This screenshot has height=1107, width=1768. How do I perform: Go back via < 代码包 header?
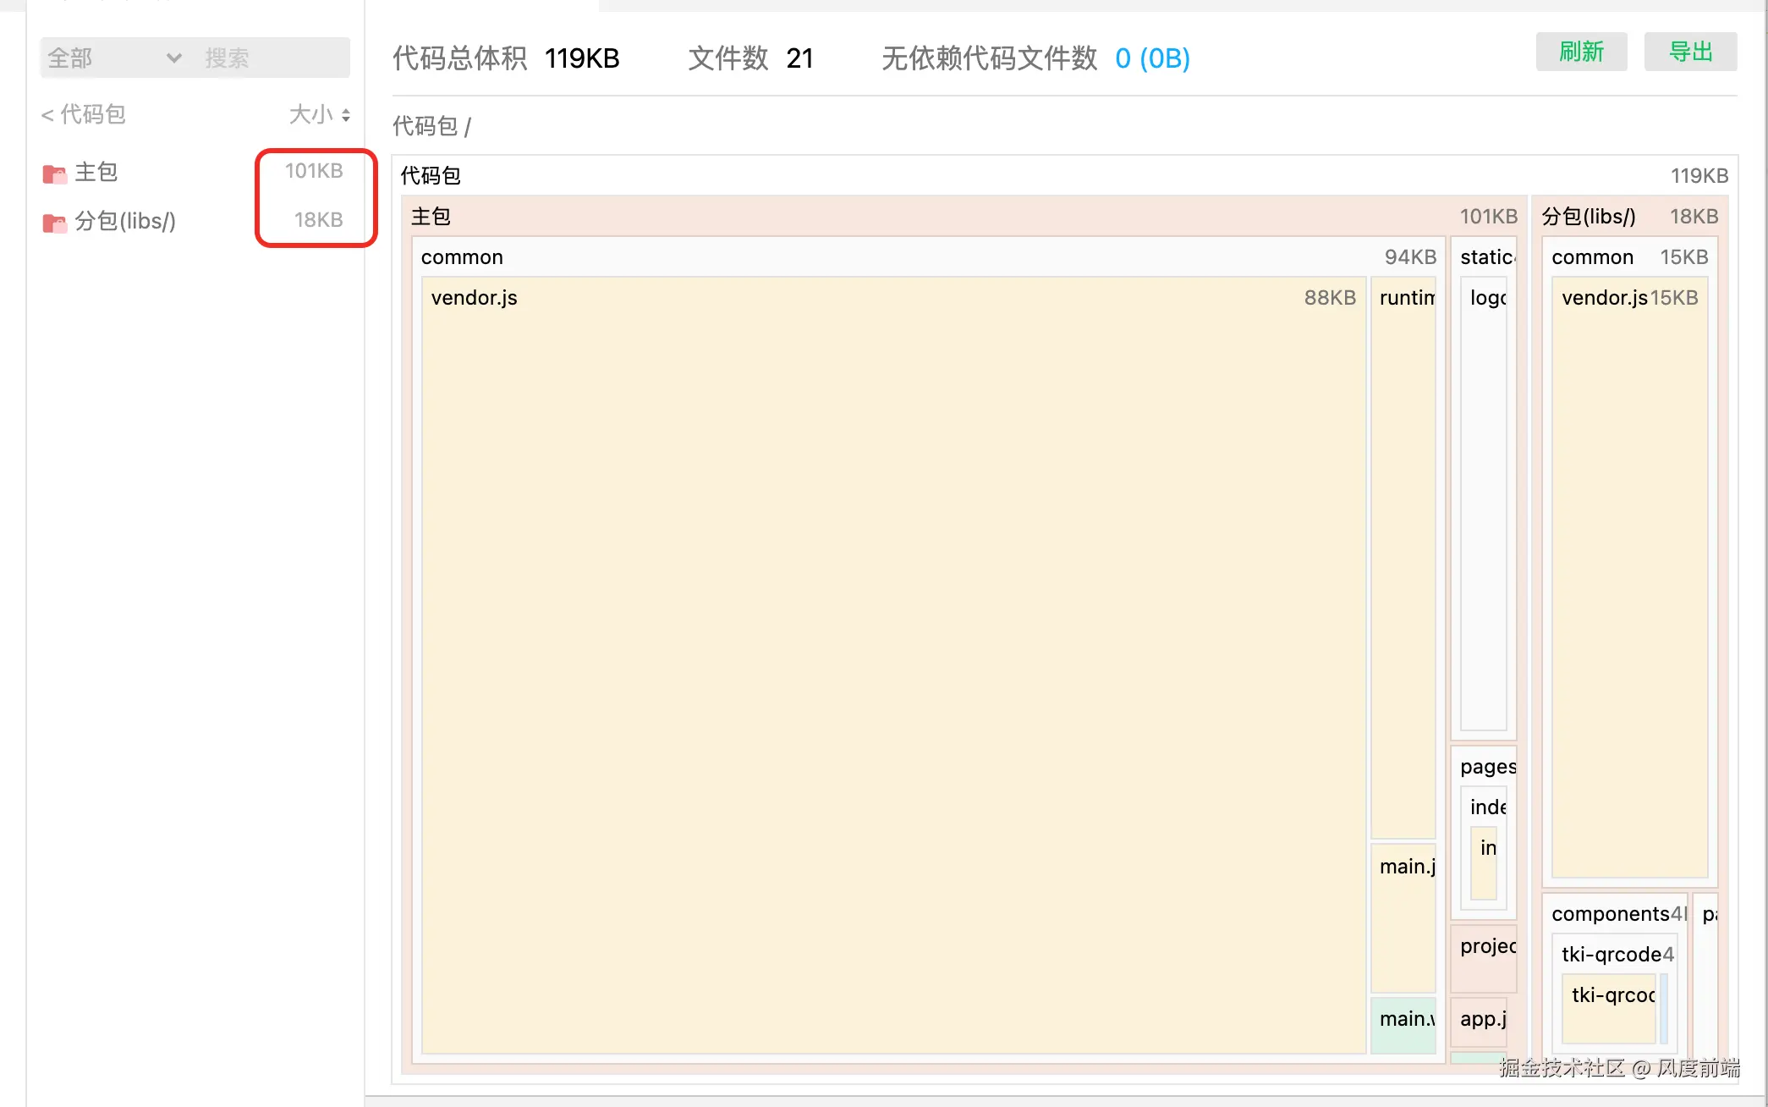(83, 114)
